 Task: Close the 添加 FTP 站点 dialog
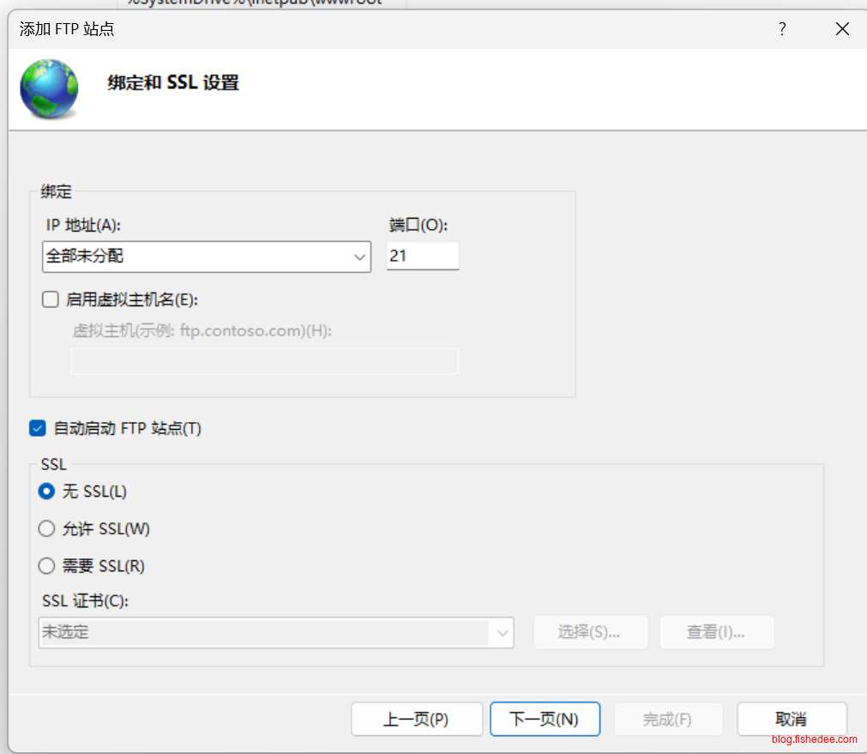pyautogui.click(x=842, y=29)
